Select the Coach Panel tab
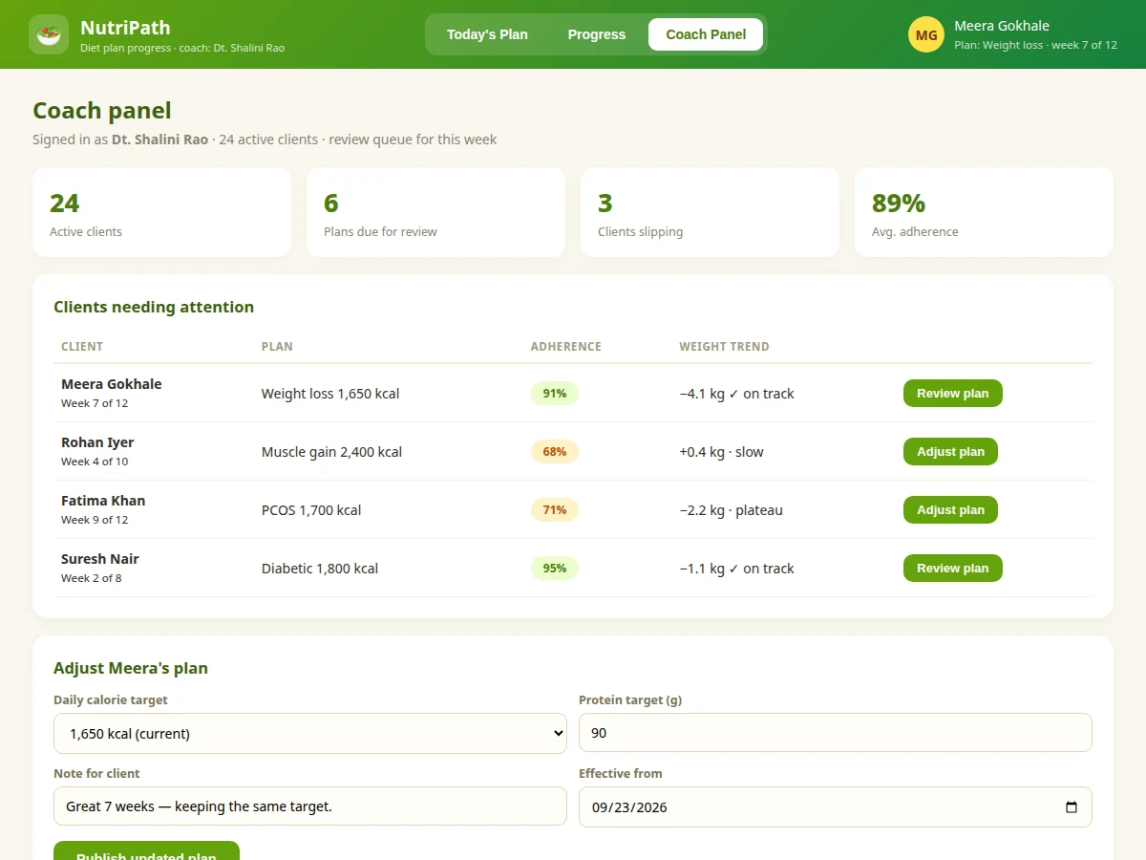 [706, 34]
